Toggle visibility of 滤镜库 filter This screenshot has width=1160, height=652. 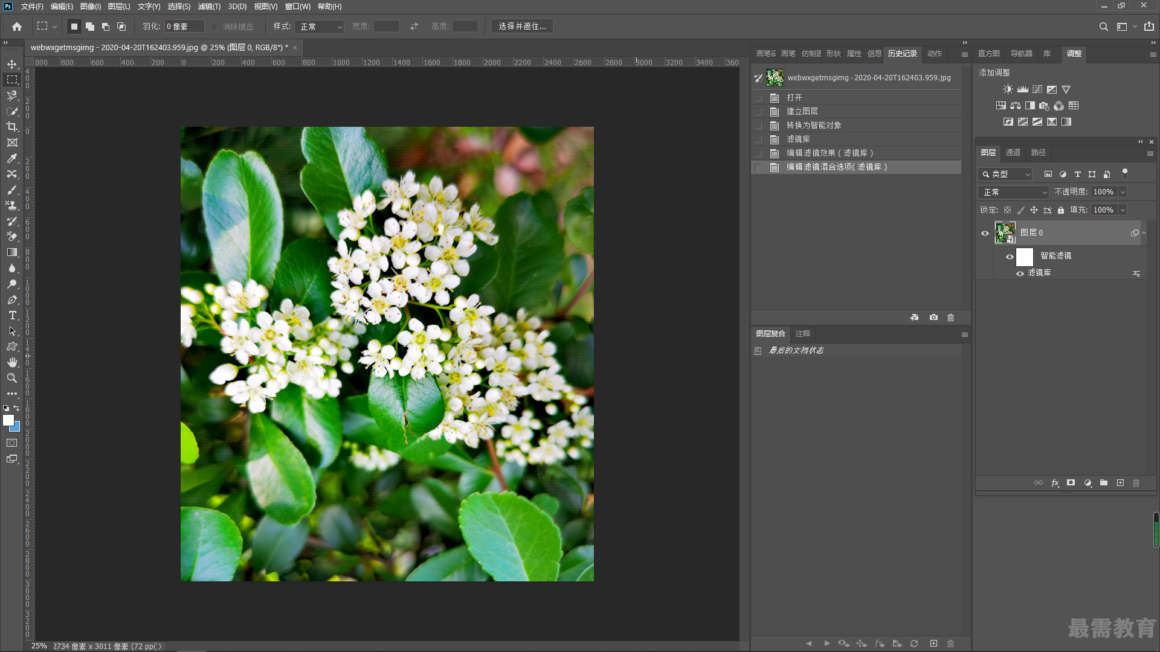pyautogui.click(x=1020, y=273)
